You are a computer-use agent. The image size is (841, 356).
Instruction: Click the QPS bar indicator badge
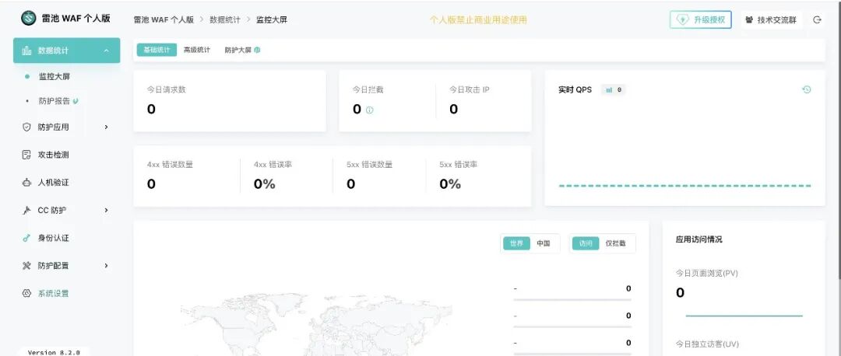614,90
